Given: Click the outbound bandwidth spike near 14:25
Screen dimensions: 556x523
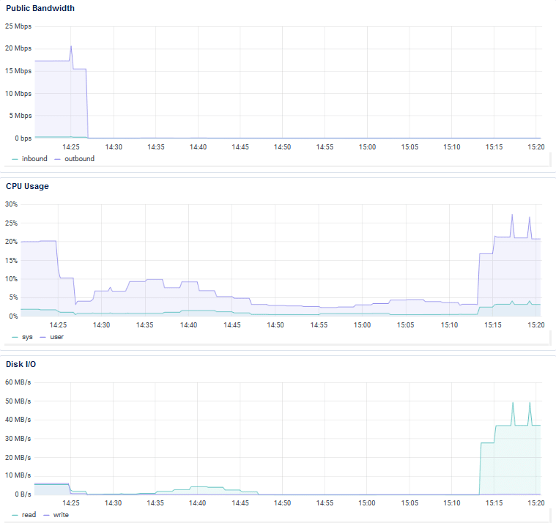Looking at the screenshot, I should tap(71, 46).
